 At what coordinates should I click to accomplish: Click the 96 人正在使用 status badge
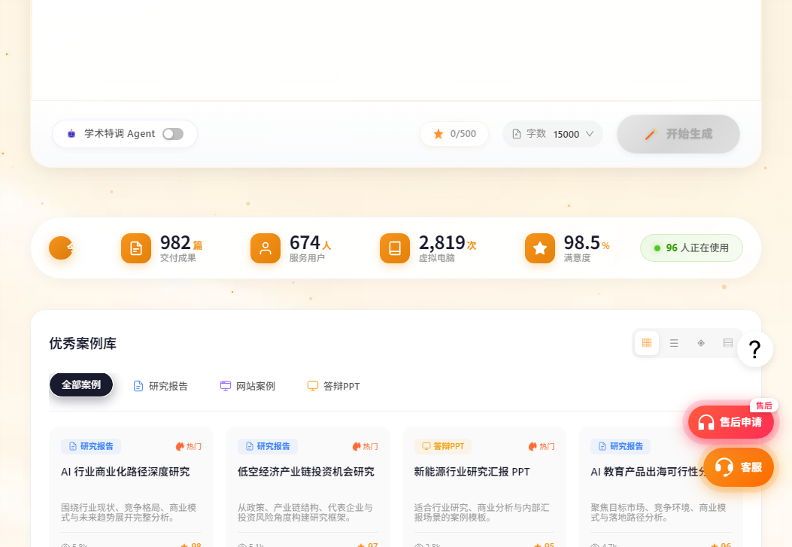(691, 248)
